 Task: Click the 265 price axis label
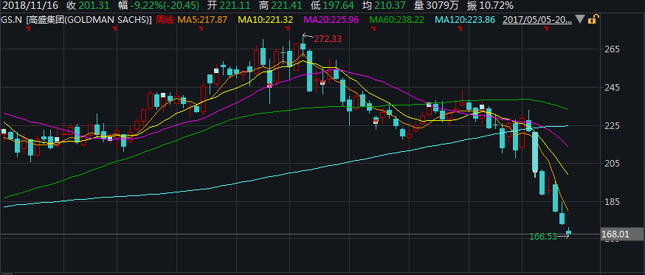tap(613, 49)
